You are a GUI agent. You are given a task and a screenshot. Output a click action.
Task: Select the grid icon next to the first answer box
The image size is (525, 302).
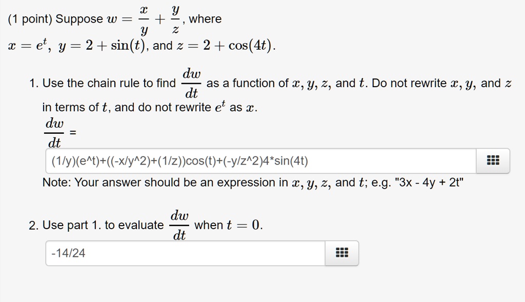click(493, 160)
